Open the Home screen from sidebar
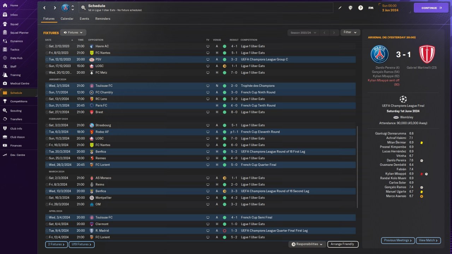The width and height of the screenshot is (452, 254). point(14,5)
